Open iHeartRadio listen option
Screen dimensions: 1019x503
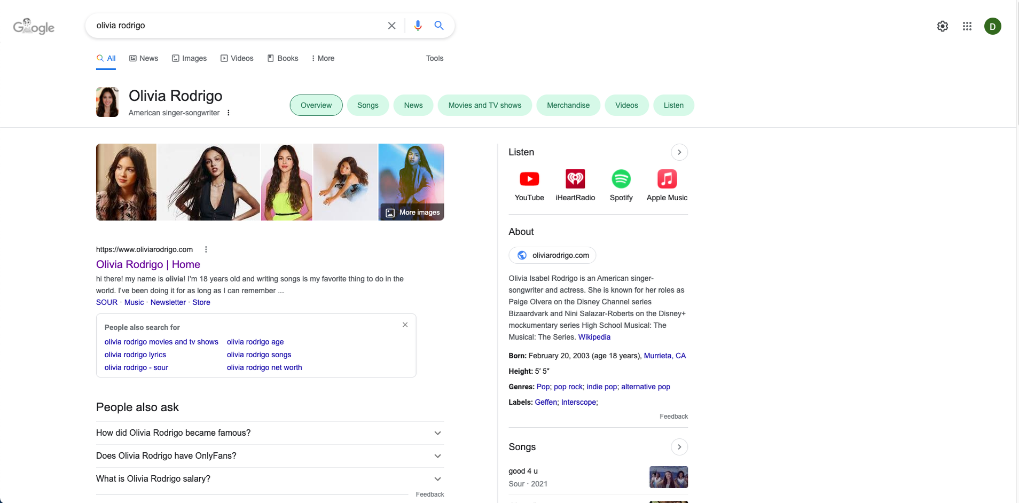pyautogui.click(x=575, y=185)
